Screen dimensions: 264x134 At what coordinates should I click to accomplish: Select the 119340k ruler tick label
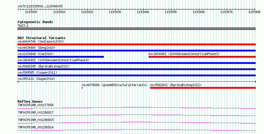click(31, 12)
